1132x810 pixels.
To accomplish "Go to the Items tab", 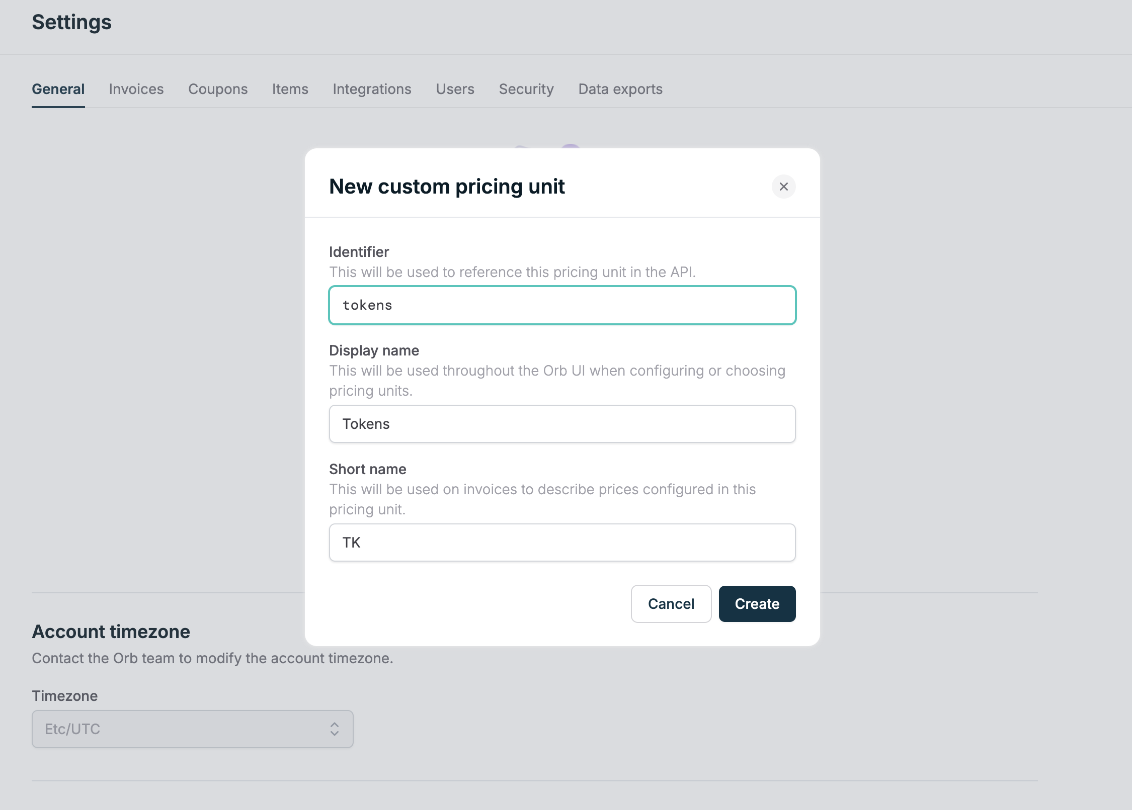I will point(290,89).
